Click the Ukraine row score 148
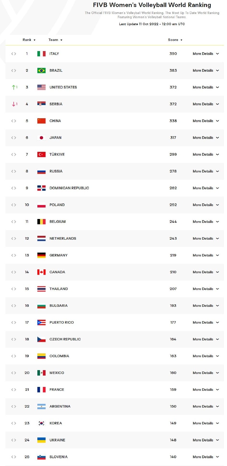 pyautogui.click(x=173, y=440)
